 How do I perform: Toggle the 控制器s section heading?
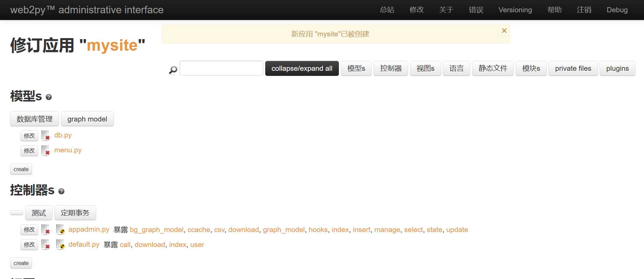pyautogui.click(x=32, y=190)
